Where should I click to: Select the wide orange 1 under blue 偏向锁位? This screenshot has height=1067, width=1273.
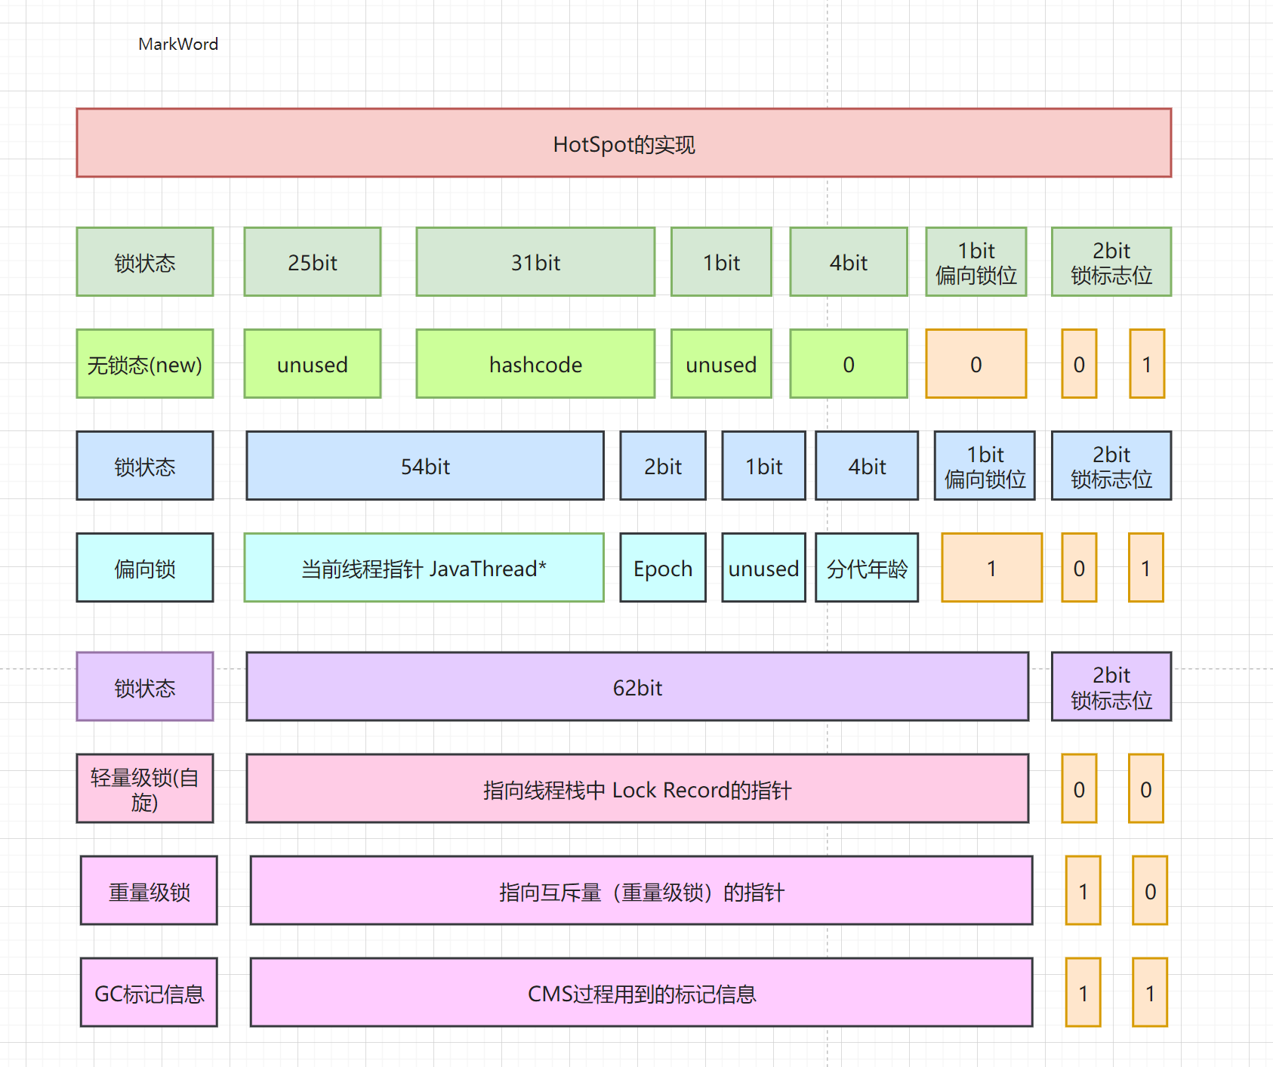[991, 567]
